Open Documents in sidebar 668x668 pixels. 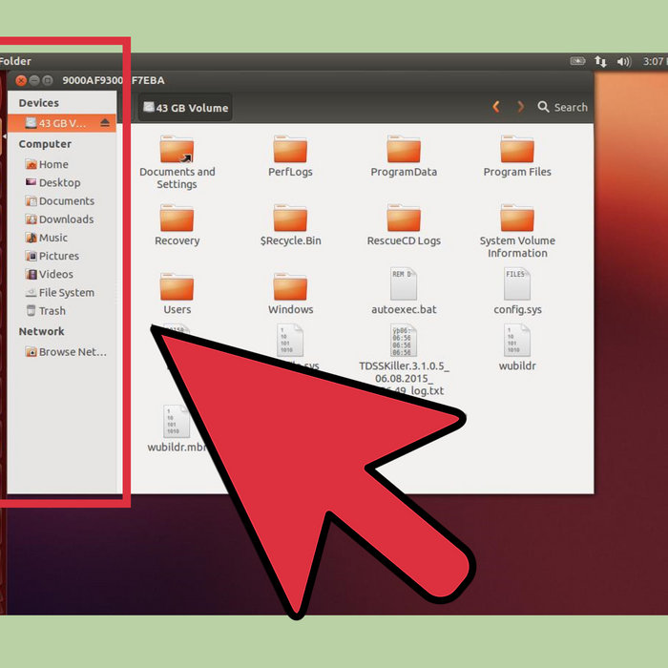59,201
